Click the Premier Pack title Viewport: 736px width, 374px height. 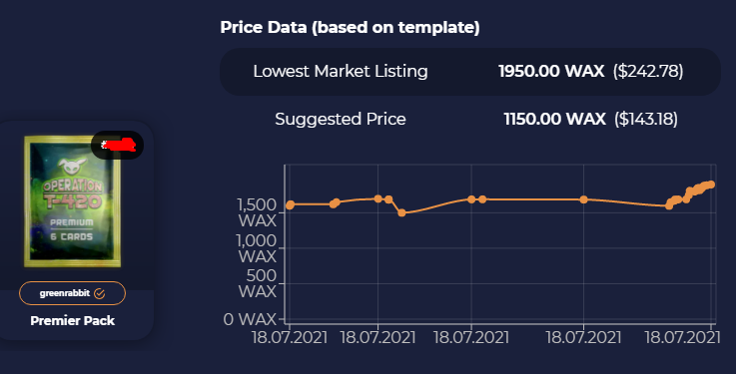(x=72, y=320)
